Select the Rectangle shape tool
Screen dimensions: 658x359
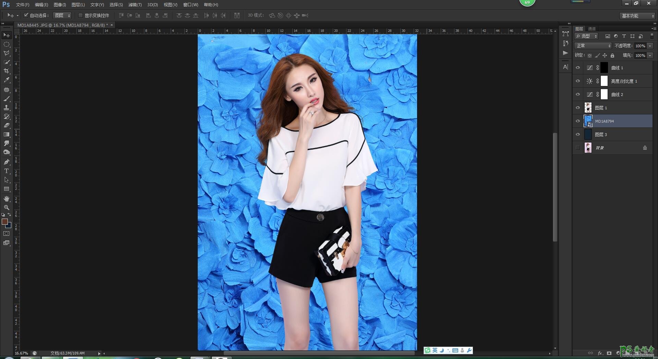[7, 189]
